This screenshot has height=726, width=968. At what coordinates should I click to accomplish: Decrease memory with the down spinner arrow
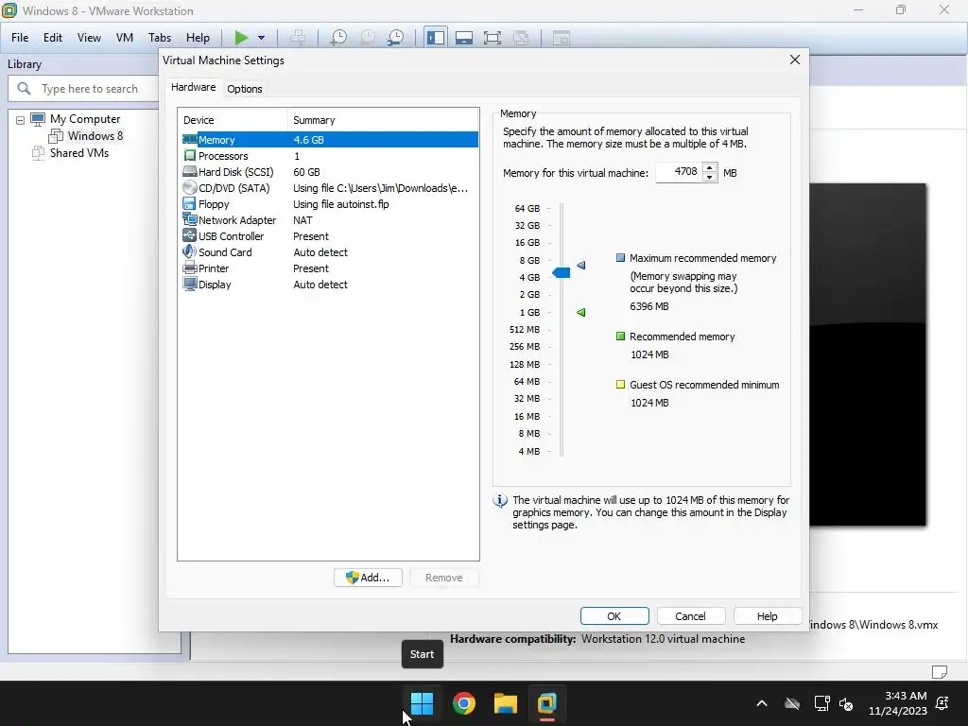coord(710,177)
